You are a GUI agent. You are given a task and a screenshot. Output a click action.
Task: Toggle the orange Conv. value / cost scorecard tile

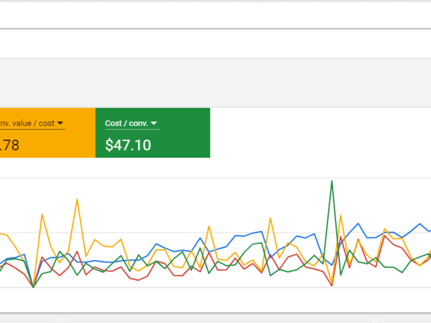(x=47, y=133)
